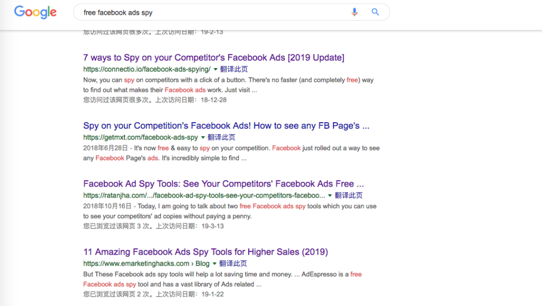Open 'Facebook Ad Spy Tools' result link
Image resolution: width=542 pixels, height=306 pixels.
coord(223,183)
